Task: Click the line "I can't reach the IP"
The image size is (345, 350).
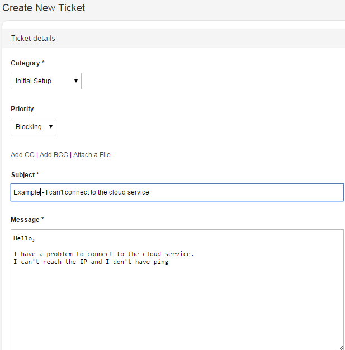Action: 91,262
